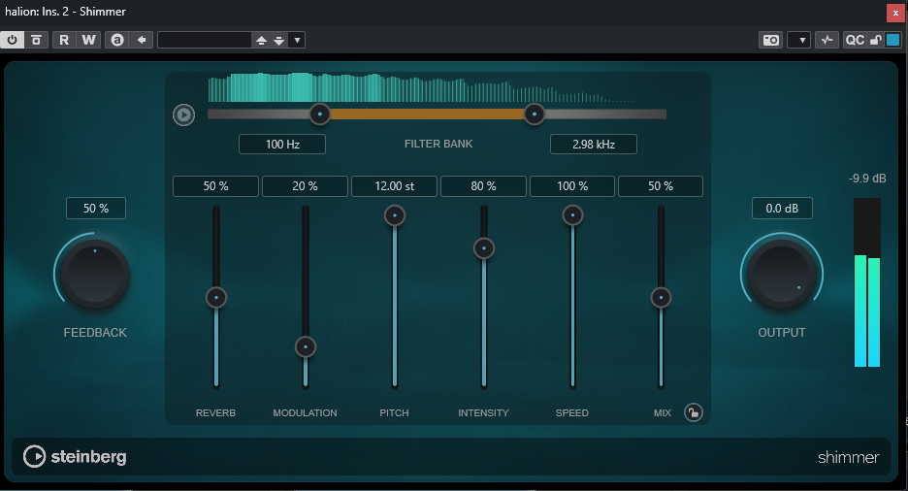
Task: Click the PITCH label
Action: 394,412
